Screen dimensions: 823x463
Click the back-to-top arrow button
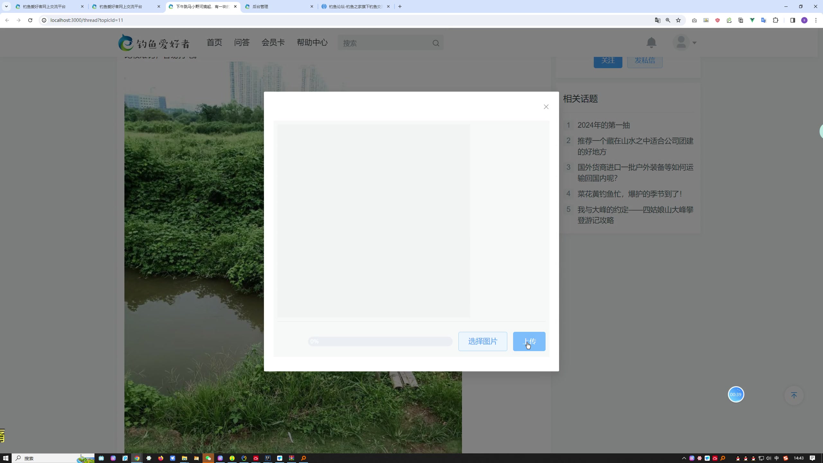(794, 395)
